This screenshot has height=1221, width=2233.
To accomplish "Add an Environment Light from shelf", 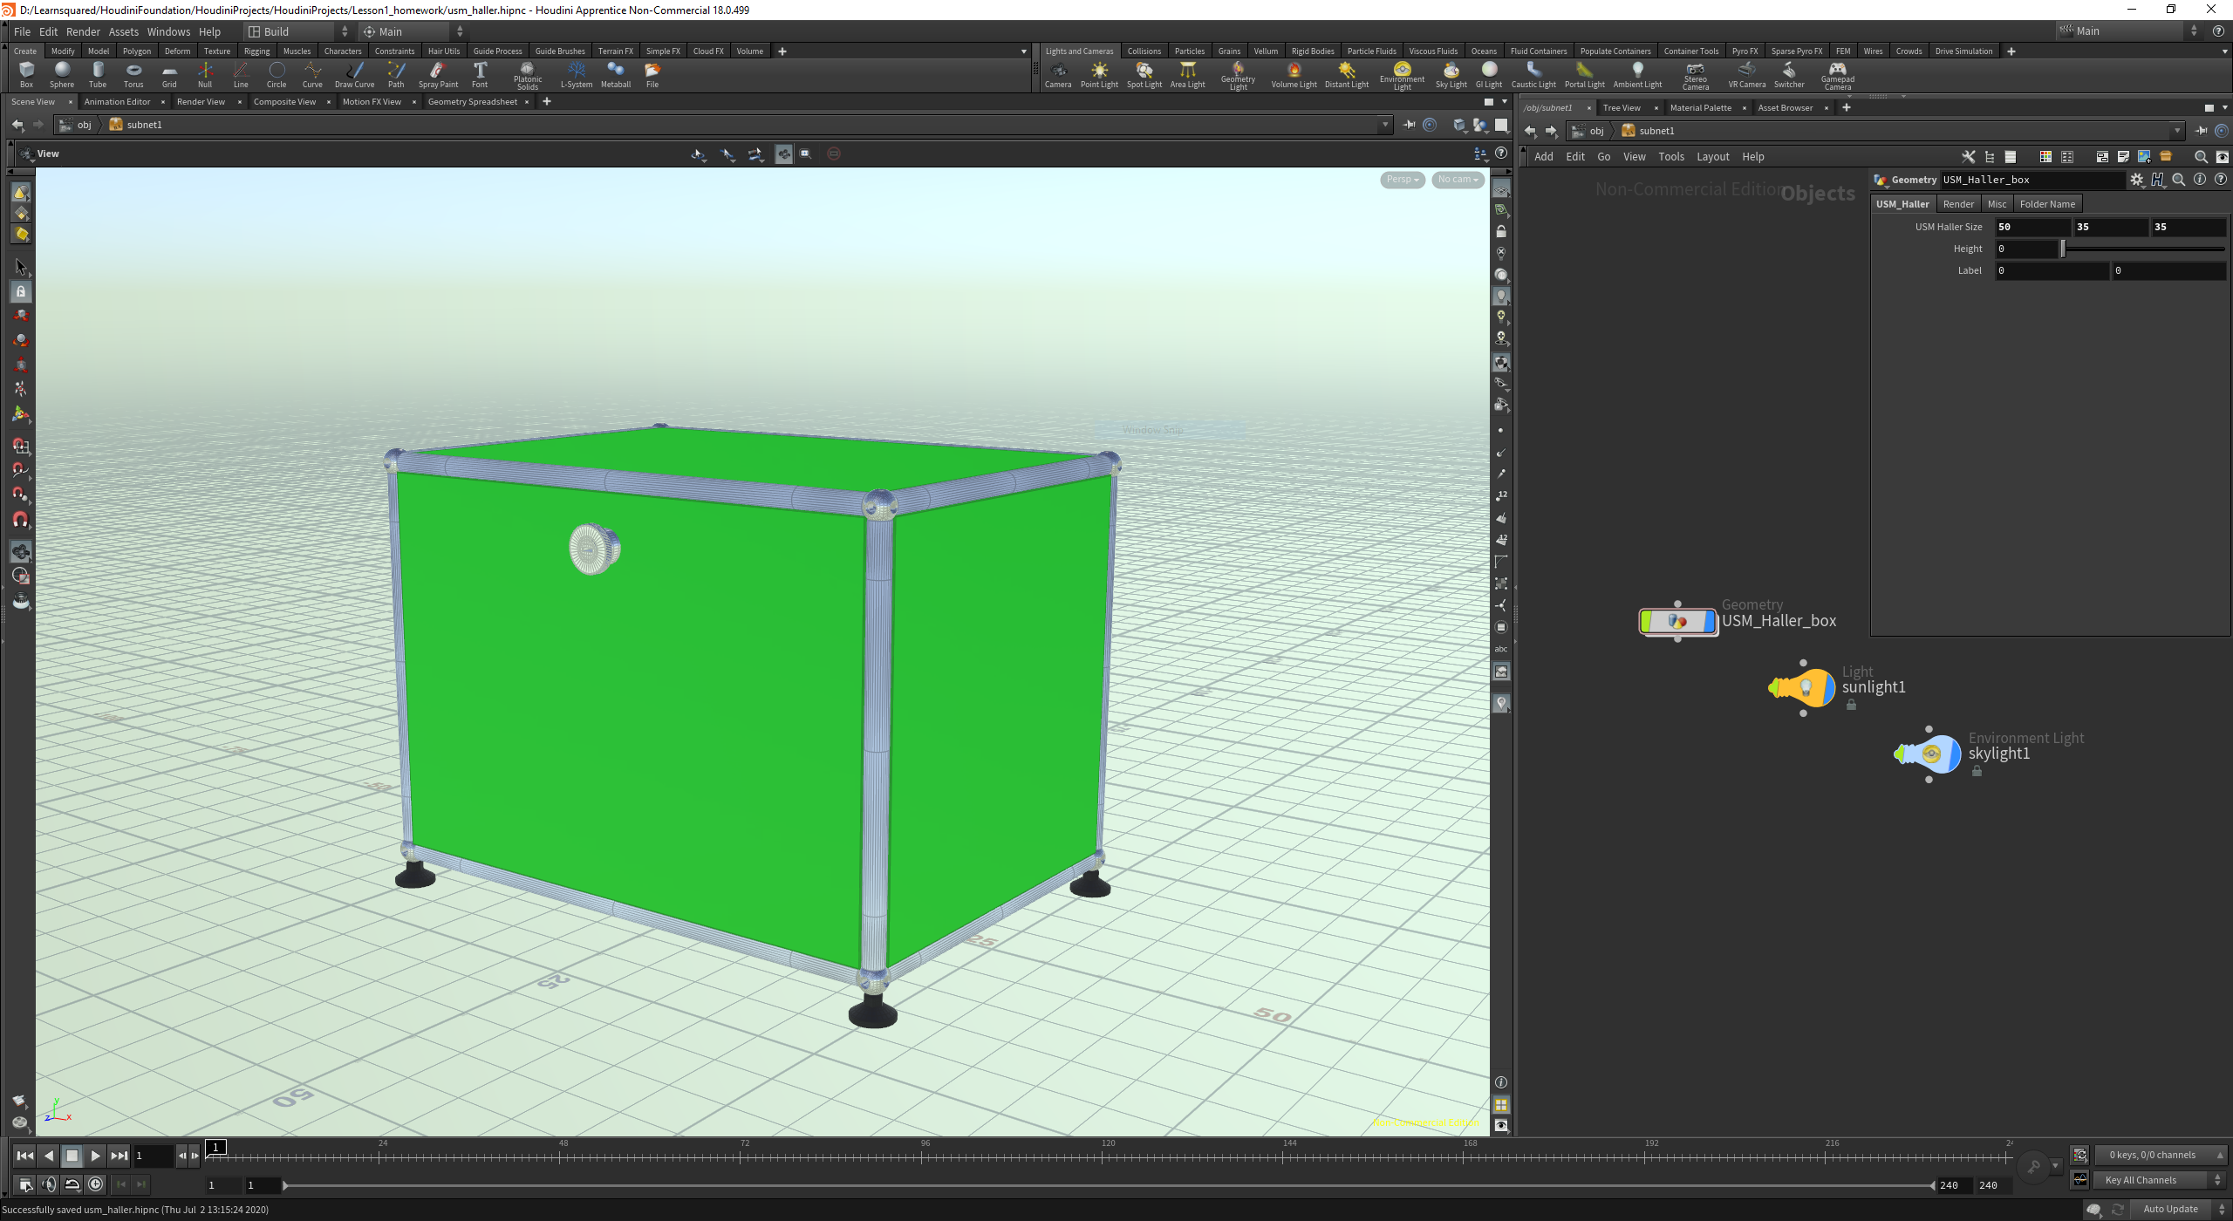I will (x=1402, y=76).
